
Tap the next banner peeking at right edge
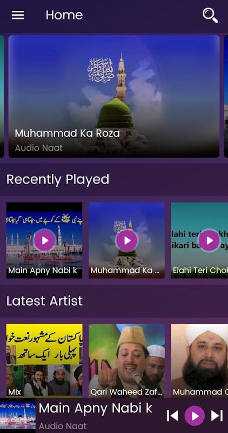click(x=226, y=96)
